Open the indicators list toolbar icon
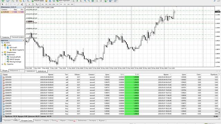Viewport: 221px width, 124px height. coord(106,1)
